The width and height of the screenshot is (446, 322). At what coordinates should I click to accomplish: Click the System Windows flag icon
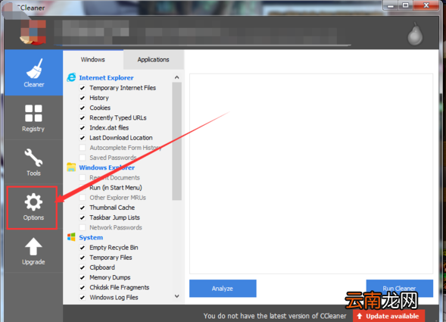[71, 237]
